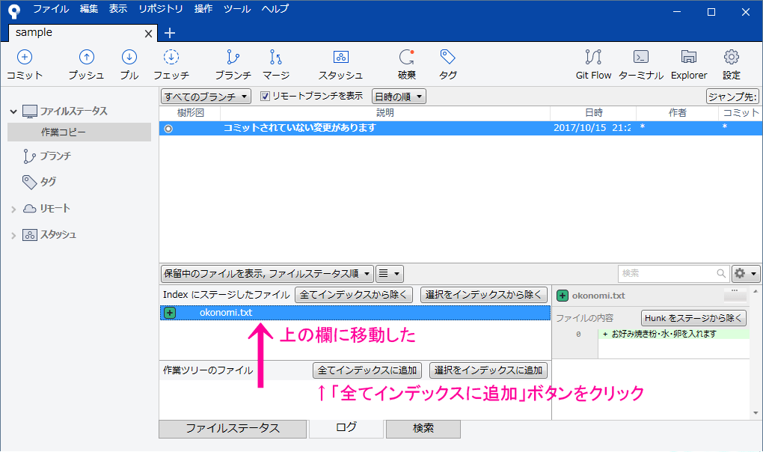763x452 pixels.
Task: Switch to the 検索 bottom tab
Action: coord(423,429)
